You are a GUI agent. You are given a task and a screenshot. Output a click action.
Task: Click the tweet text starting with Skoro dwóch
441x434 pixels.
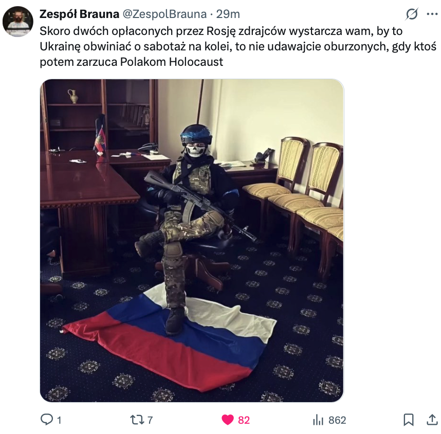tap(238, 46)
